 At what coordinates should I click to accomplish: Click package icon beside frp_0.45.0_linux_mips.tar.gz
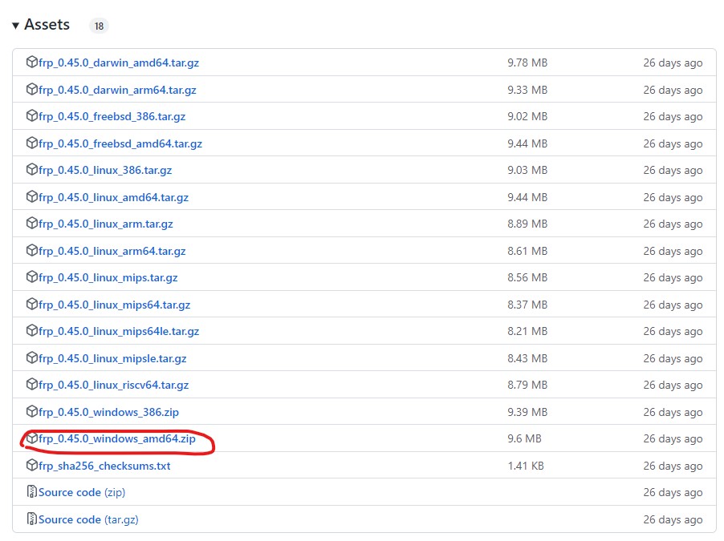tap(32, 277)
